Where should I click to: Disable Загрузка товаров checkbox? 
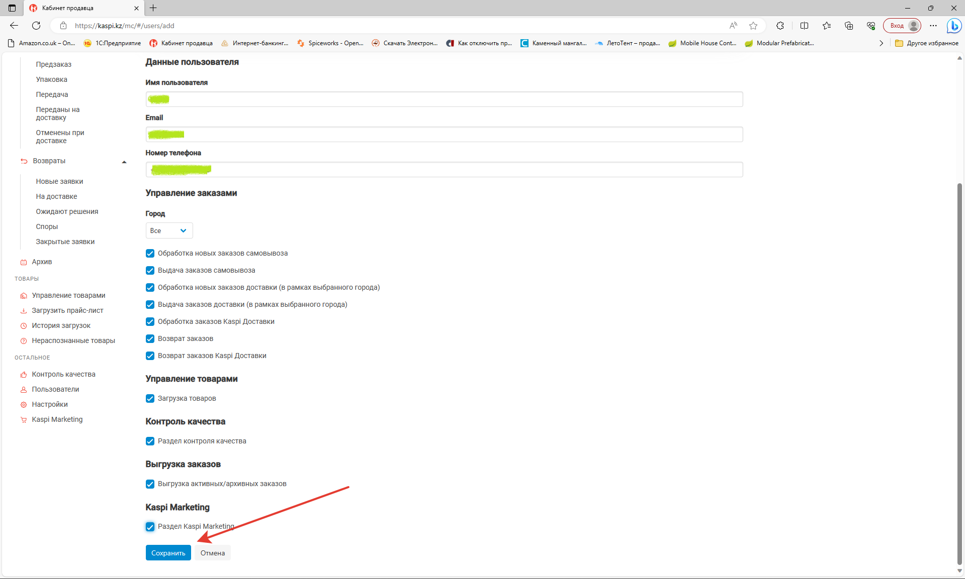pyautogui.click(x=150, y=399)
